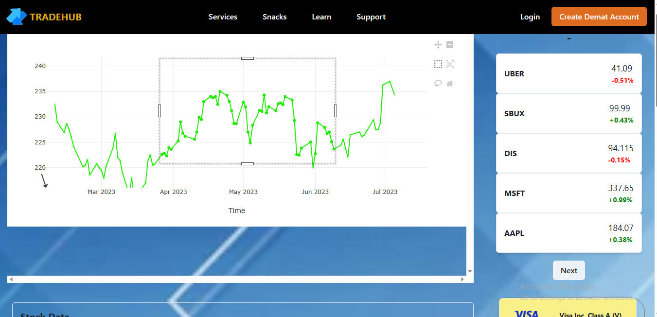Click the TradeHub blue arrow logo
The width and height of the screenshot is (657, 317).
point(16,17)
